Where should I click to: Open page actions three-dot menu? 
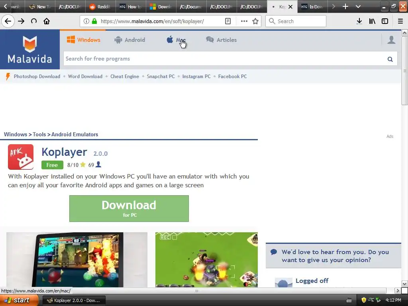244,21
